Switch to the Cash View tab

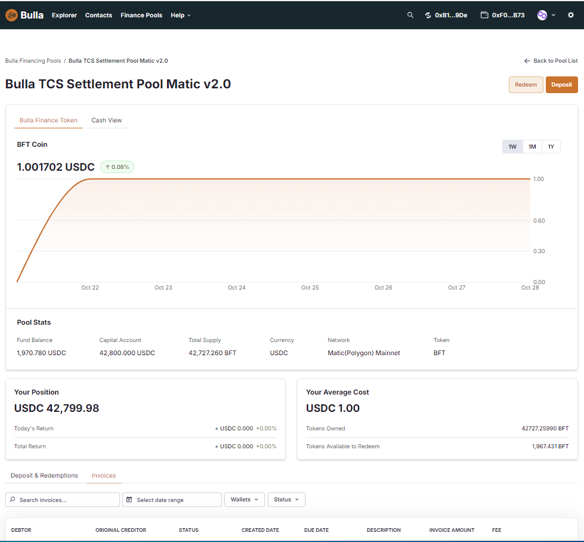(107, 121)
